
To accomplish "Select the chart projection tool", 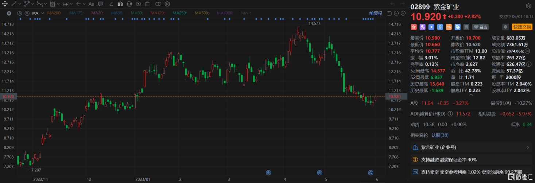I will (53, 4).
